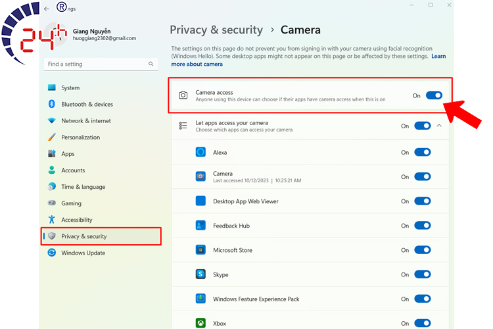Click the Accessibility figure icon
This screenshot has height=329, width=493.
point(52,219)
